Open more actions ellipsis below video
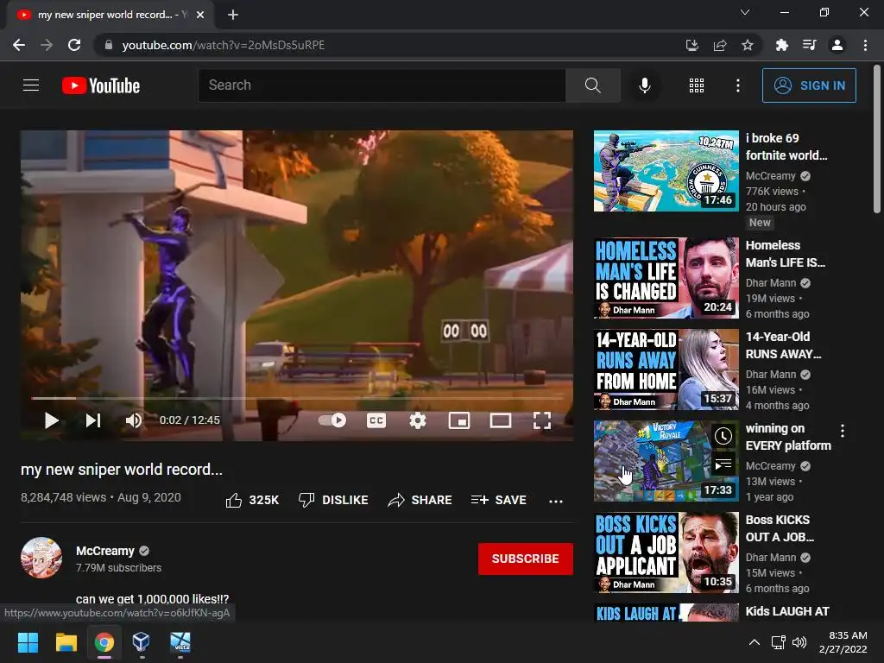884x663 pixels. (556, 501)
